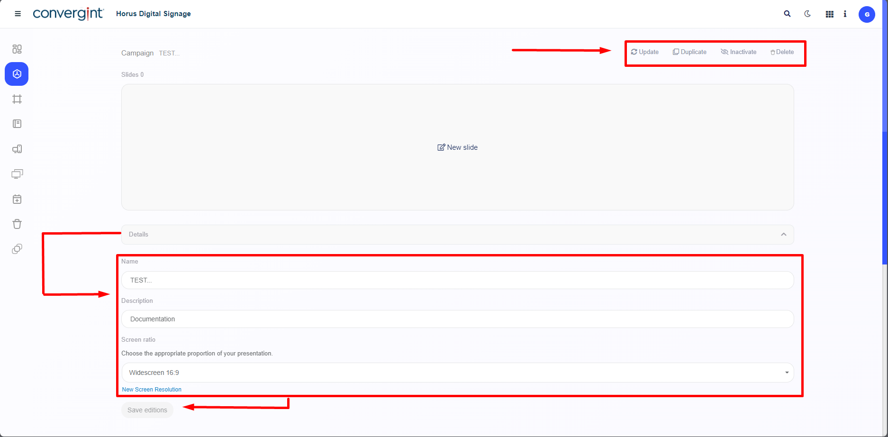Screen dimensions: 888x437
Task: Click the New slide button
Action: (457, 147)
